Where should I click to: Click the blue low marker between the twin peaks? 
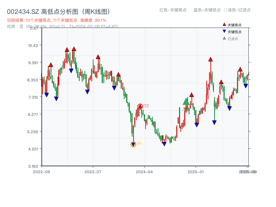tap(71, 71)
